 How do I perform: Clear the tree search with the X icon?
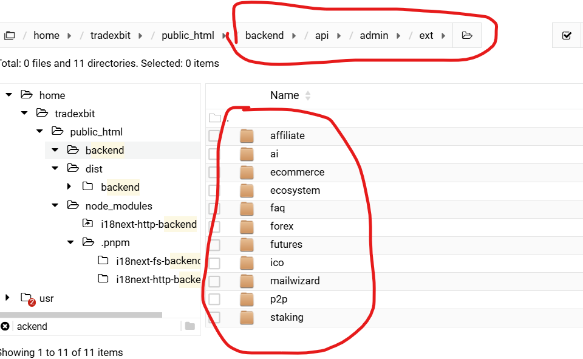(5, 326)
